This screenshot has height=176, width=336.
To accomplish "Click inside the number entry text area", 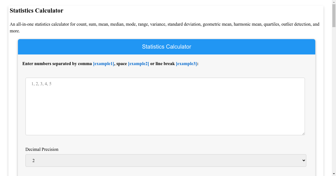I will click(x=165, y=106).
